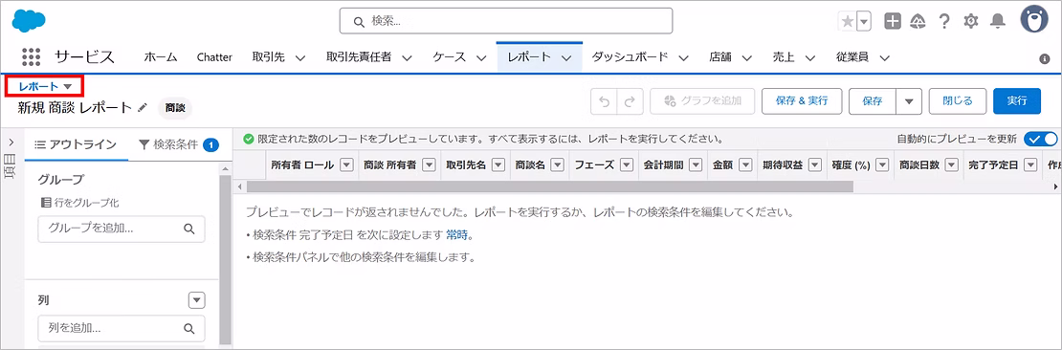Click the 保存 & 実行 button
This screenshot has width=1062, height=350.
click(x=802, y=100)
